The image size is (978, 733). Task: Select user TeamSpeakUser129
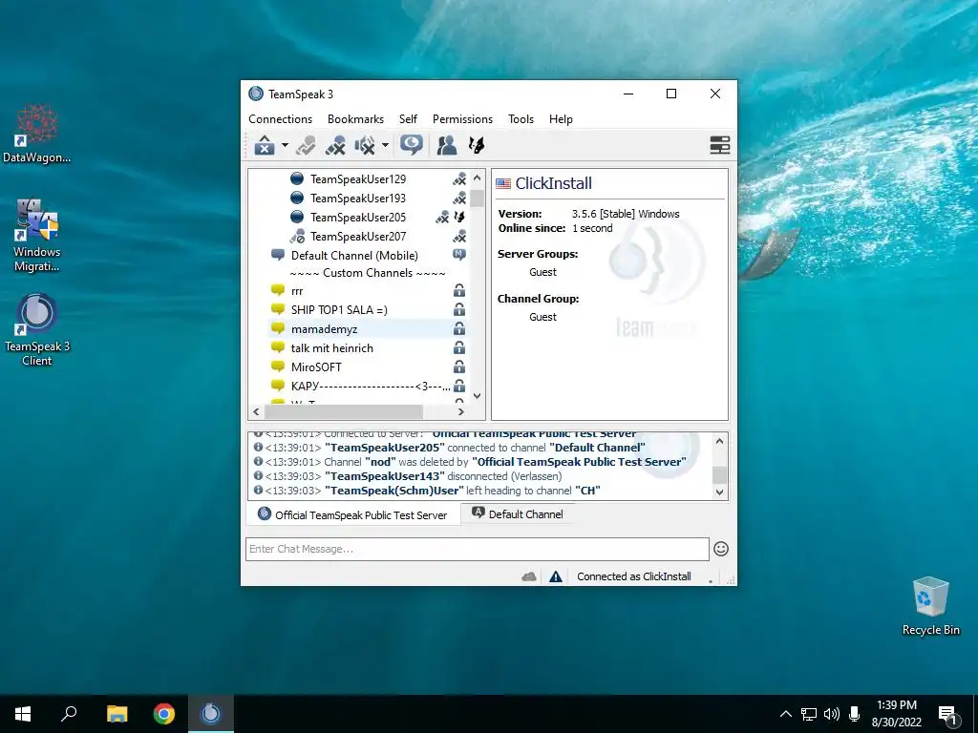click(358, 178)
